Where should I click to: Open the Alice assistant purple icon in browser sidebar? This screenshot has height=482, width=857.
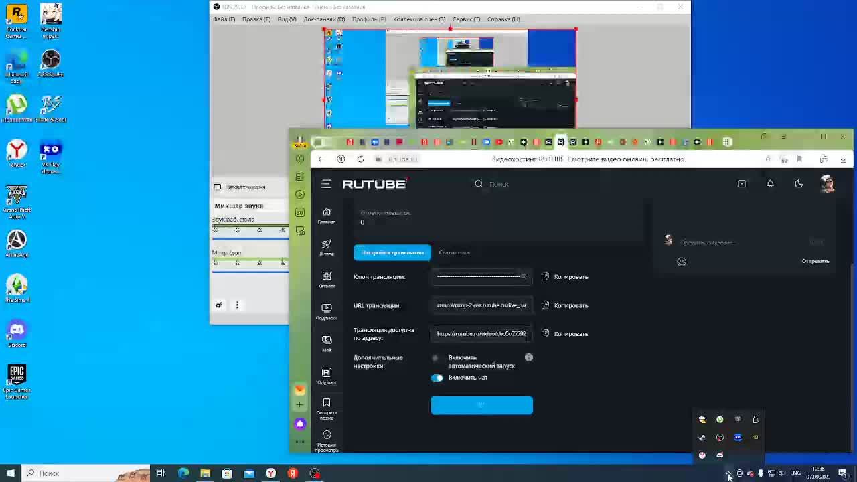coord(300,424)
